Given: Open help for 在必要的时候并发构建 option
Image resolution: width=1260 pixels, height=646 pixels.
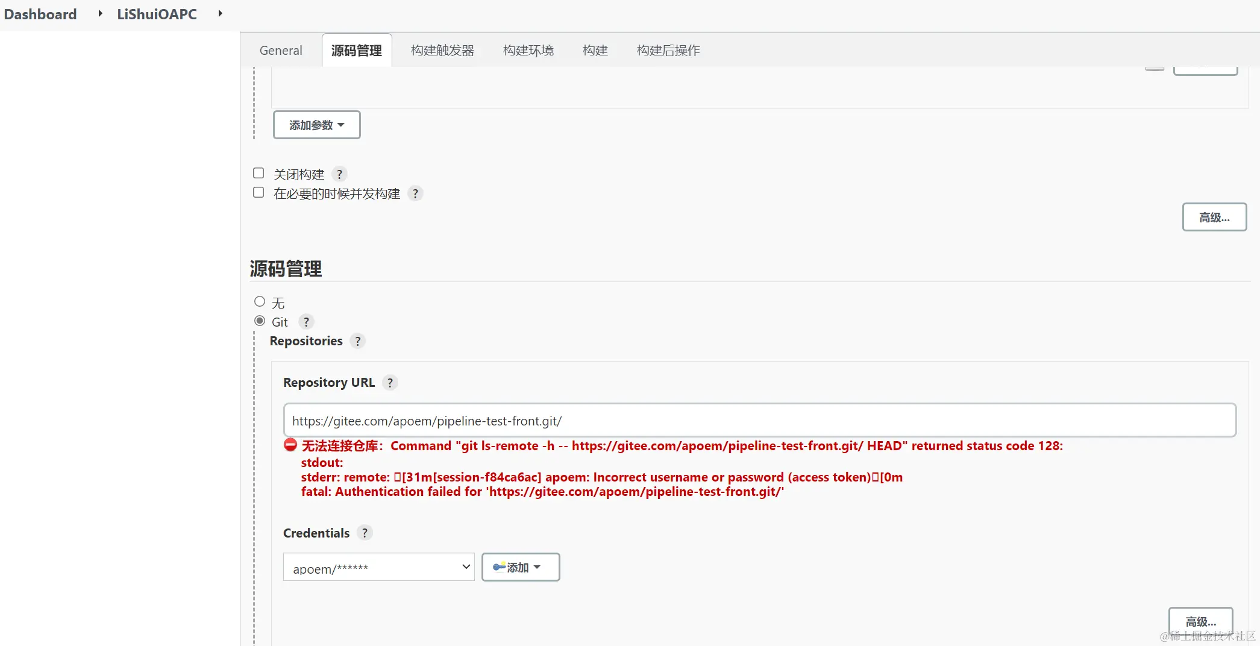Looking at the screenshot, I should click(415, 193).
